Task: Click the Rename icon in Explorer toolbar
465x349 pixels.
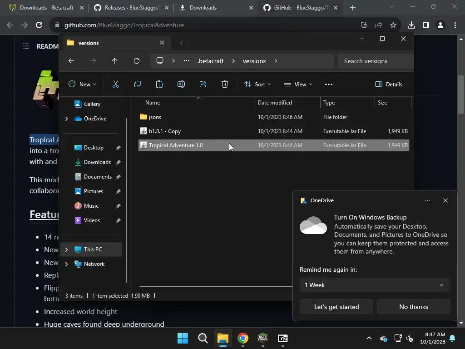Action: coord(181,84)
